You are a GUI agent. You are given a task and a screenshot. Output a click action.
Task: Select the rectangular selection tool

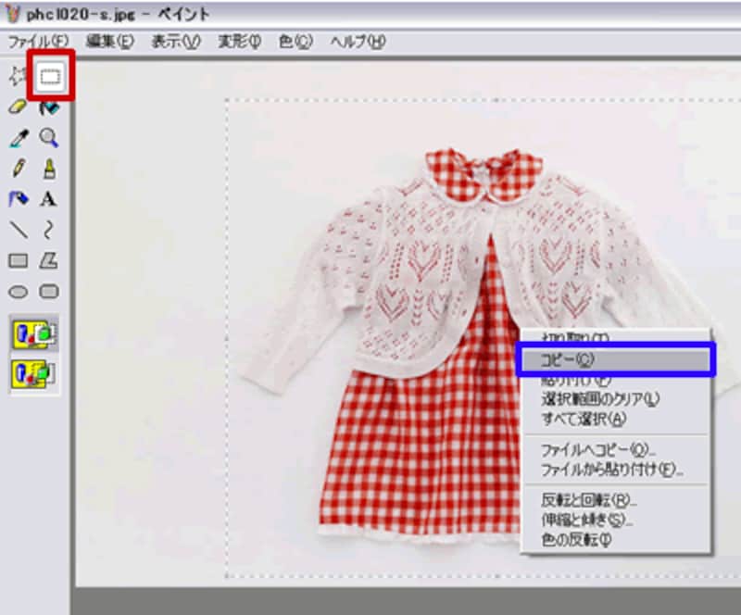pyautogui.click(x=50, y=77)
